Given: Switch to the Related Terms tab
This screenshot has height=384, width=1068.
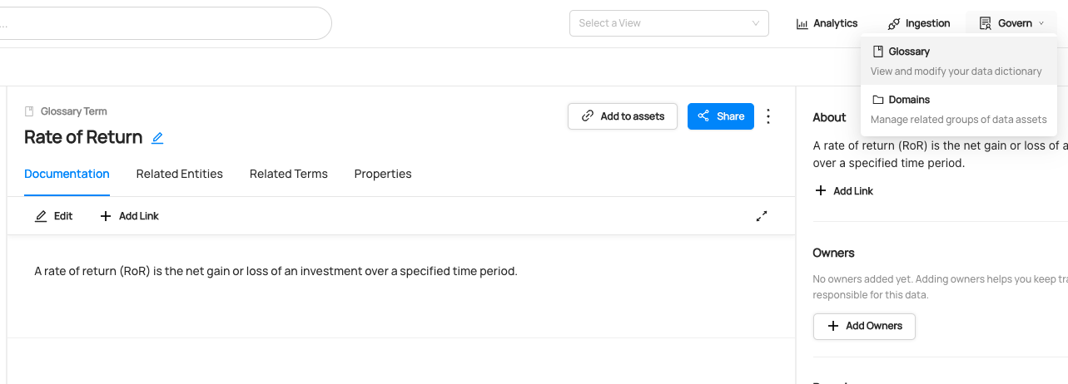Looking at the screenshot, I should click(x=289, y=174).
